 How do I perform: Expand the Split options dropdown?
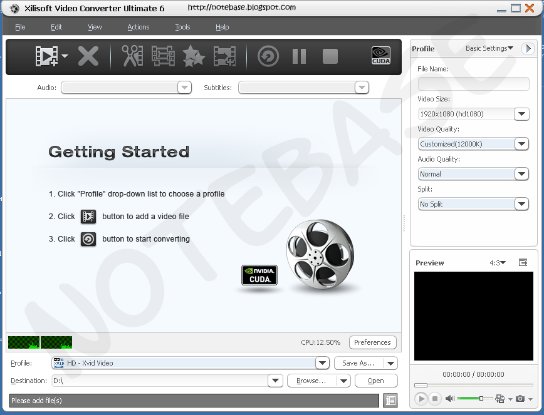click(x=521, y=203)
